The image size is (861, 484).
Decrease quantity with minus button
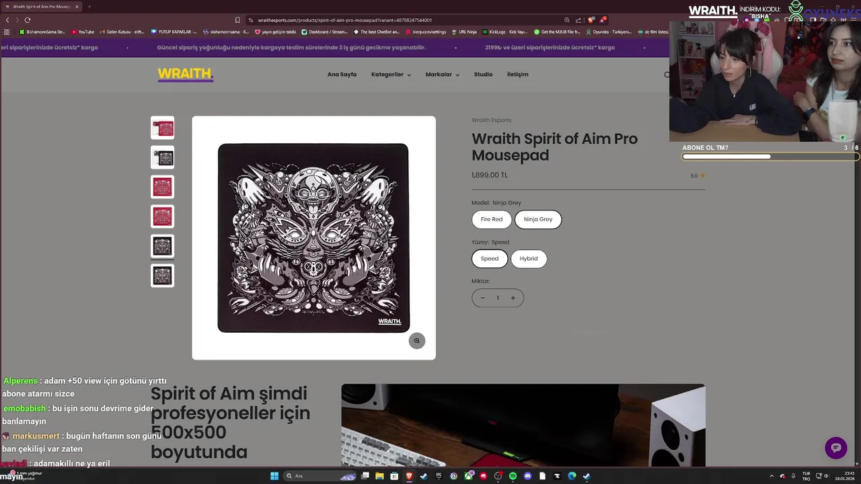pyautogui.click(x=482, y=298)
